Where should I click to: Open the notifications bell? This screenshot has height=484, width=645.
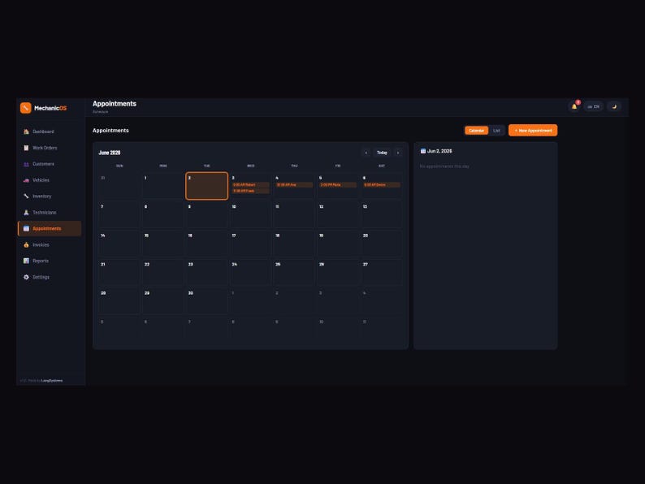[574, 106]
